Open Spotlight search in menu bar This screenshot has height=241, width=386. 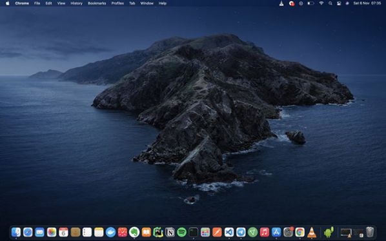[330, 3]
